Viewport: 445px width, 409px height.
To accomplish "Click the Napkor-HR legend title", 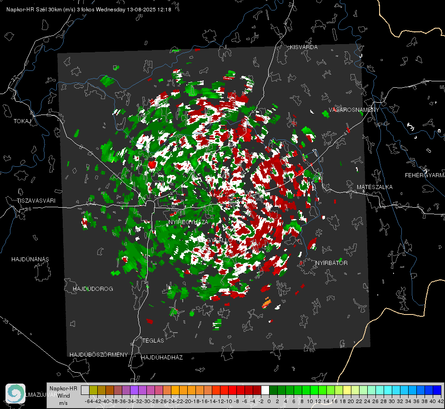I will [63, 389].
